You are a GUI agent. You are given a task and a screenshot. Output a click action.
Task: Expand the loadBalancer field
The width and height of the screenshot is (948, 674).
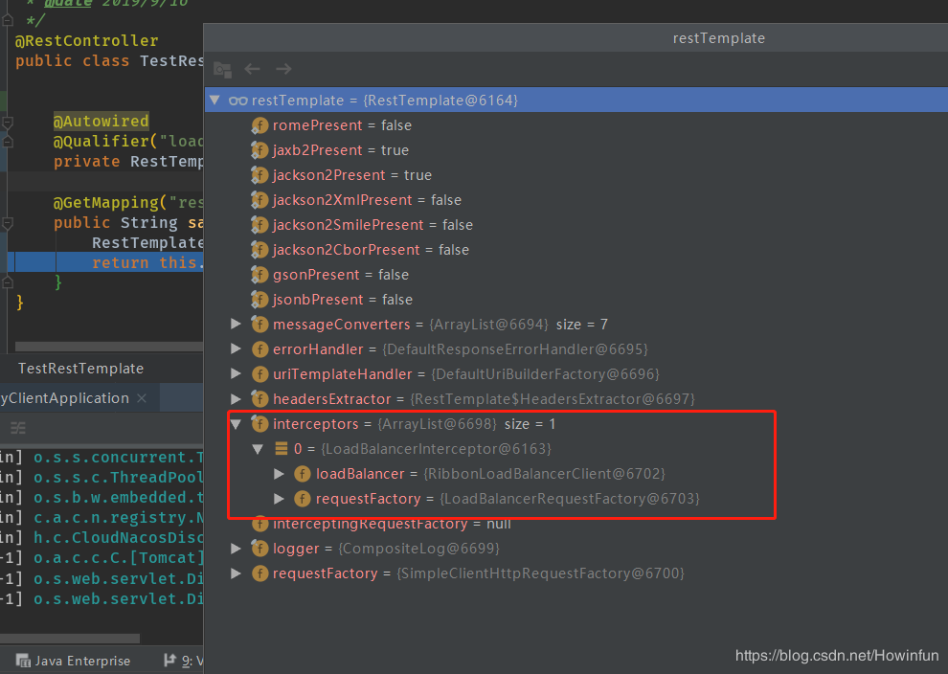pyautogui.click(x=280, y=474)
